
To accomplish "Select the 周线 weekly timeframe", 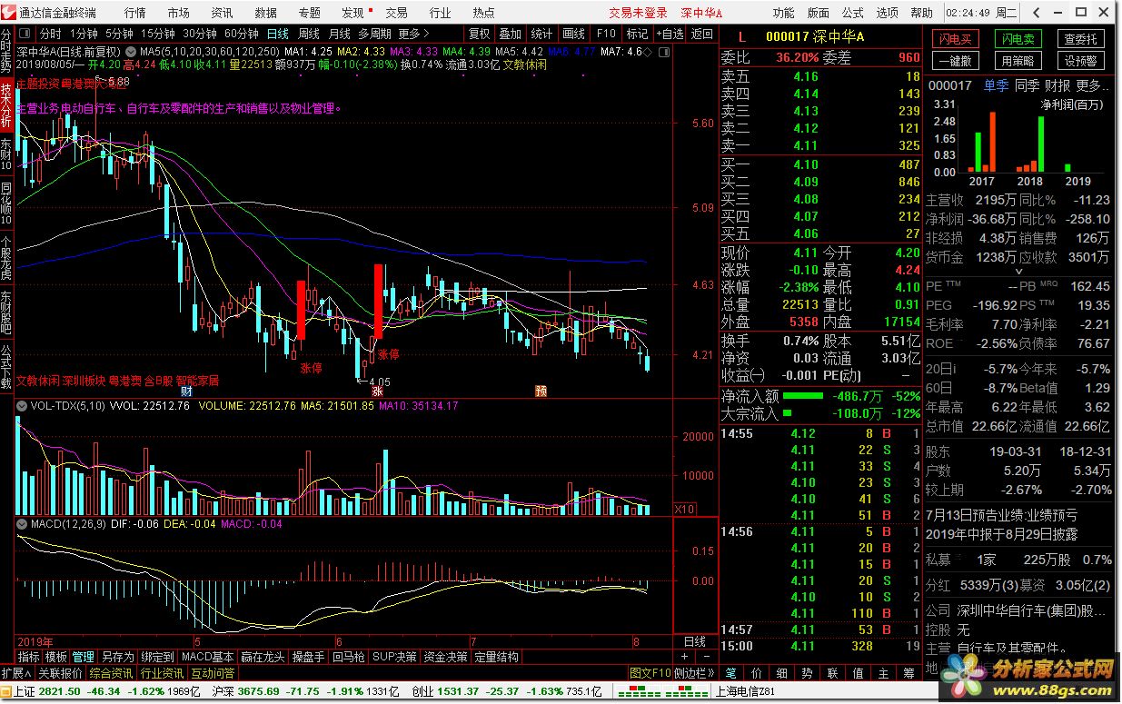I will pos(309,34).
